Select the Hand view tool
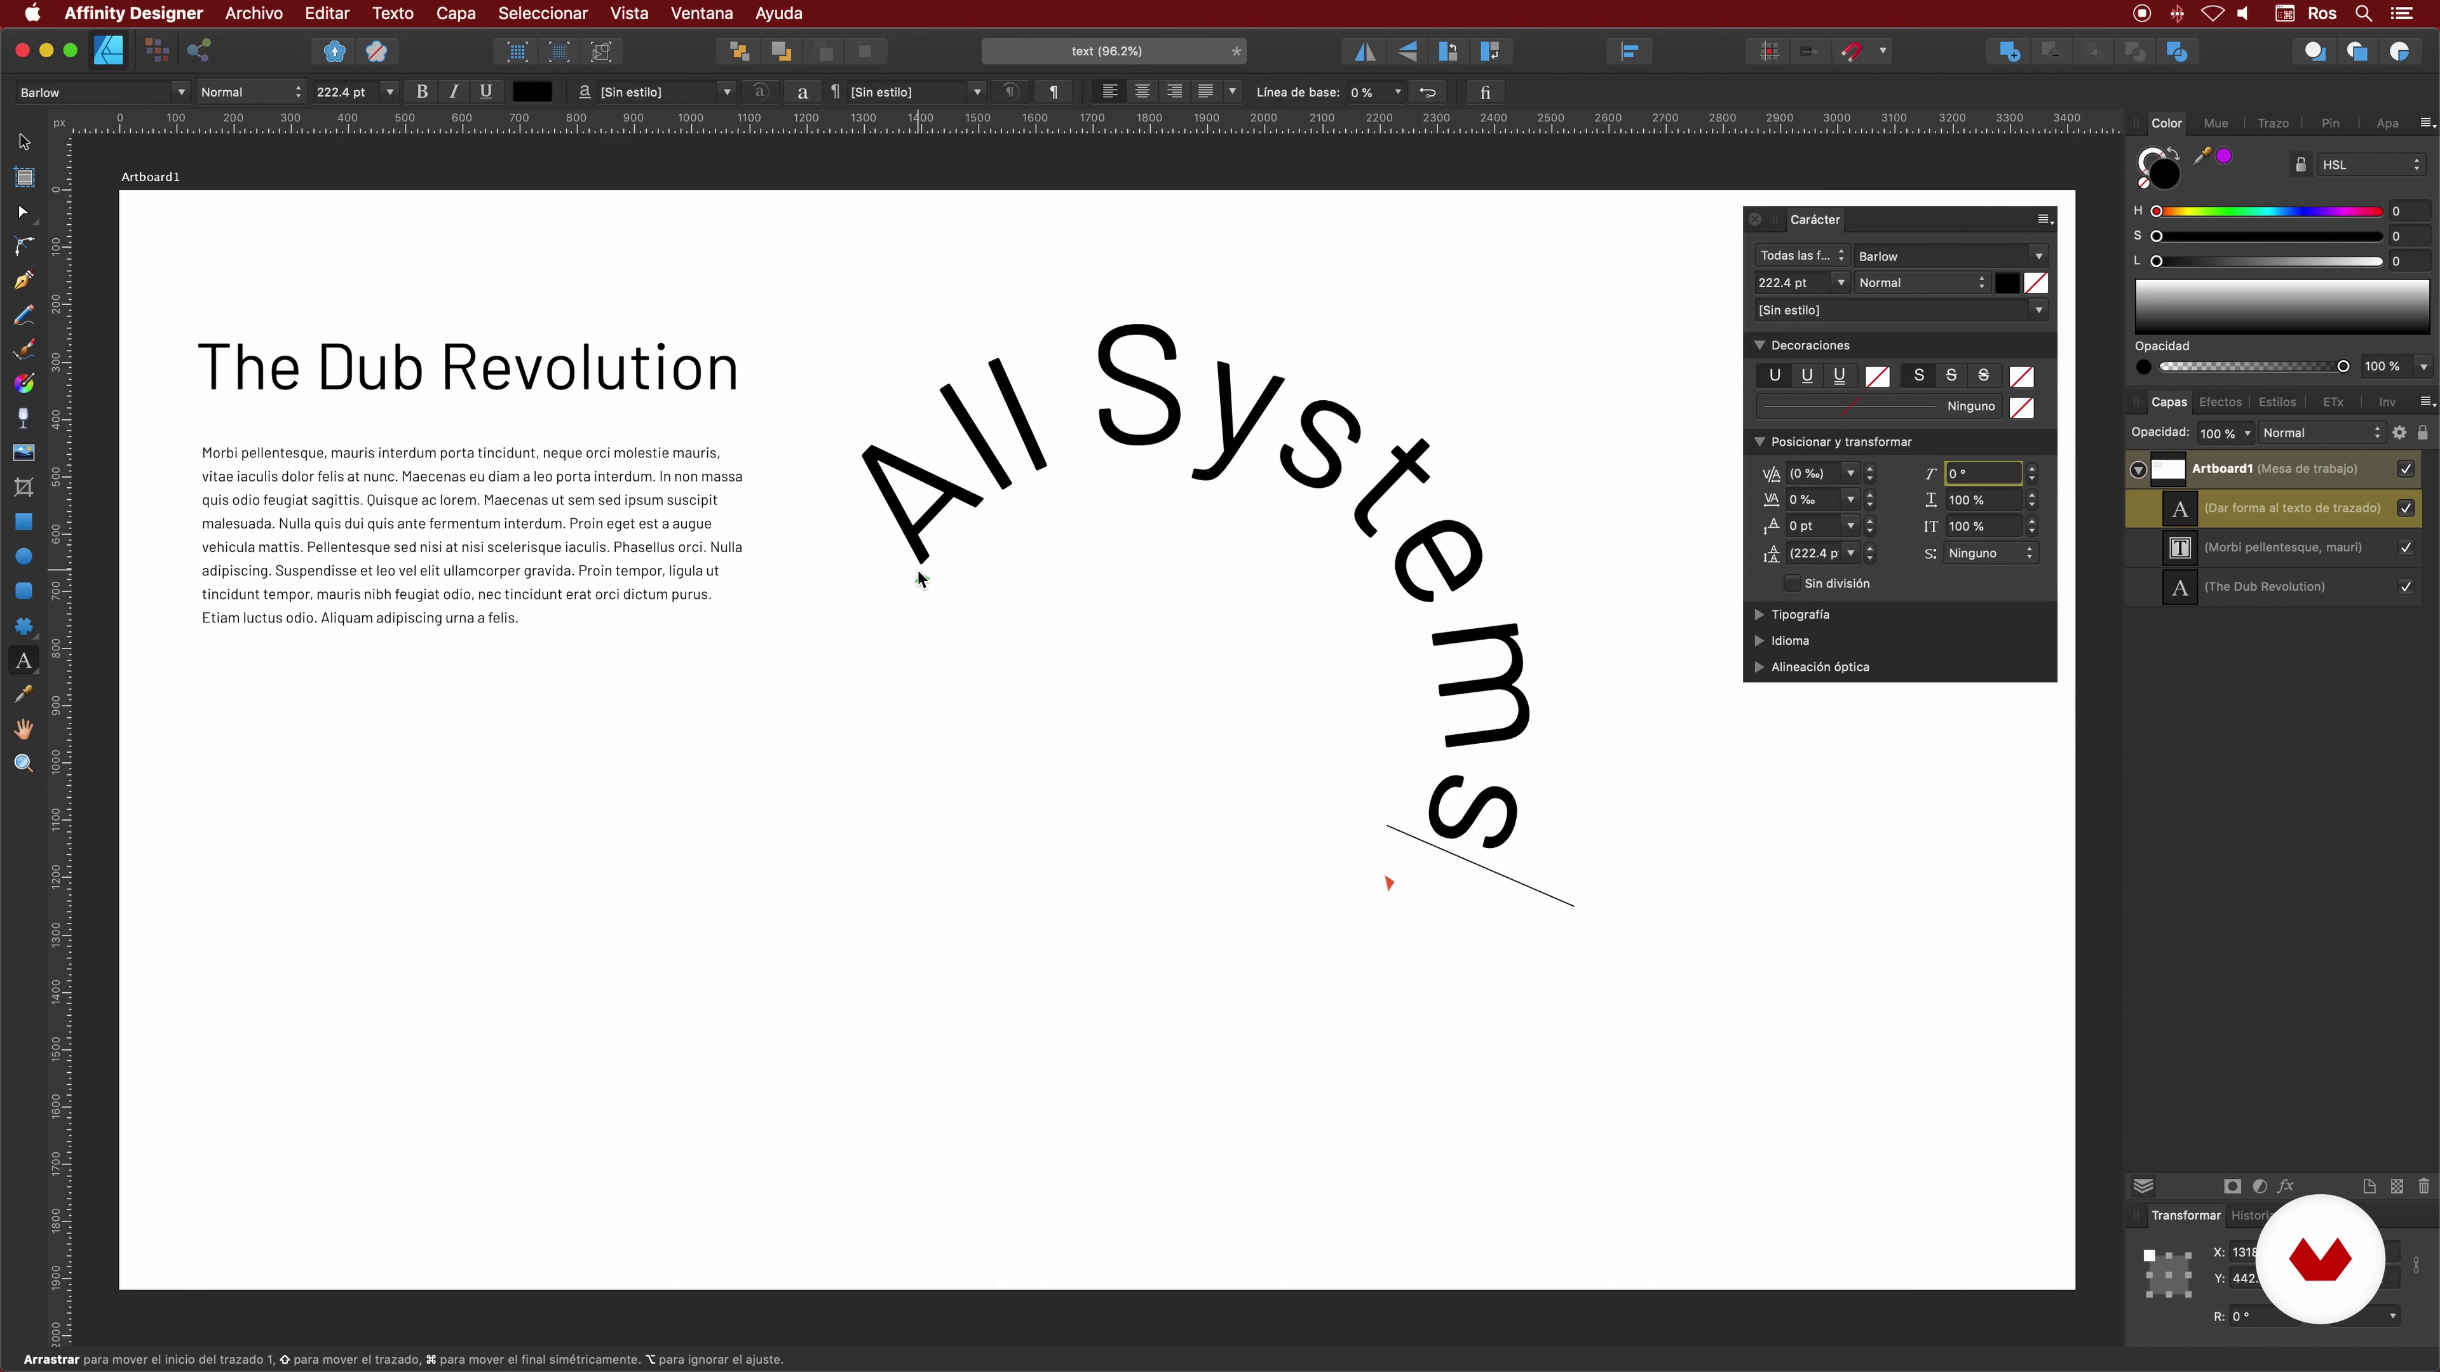Viewport: 2440px width, 1372px height. pyautogui.click(x=24, y=729)
